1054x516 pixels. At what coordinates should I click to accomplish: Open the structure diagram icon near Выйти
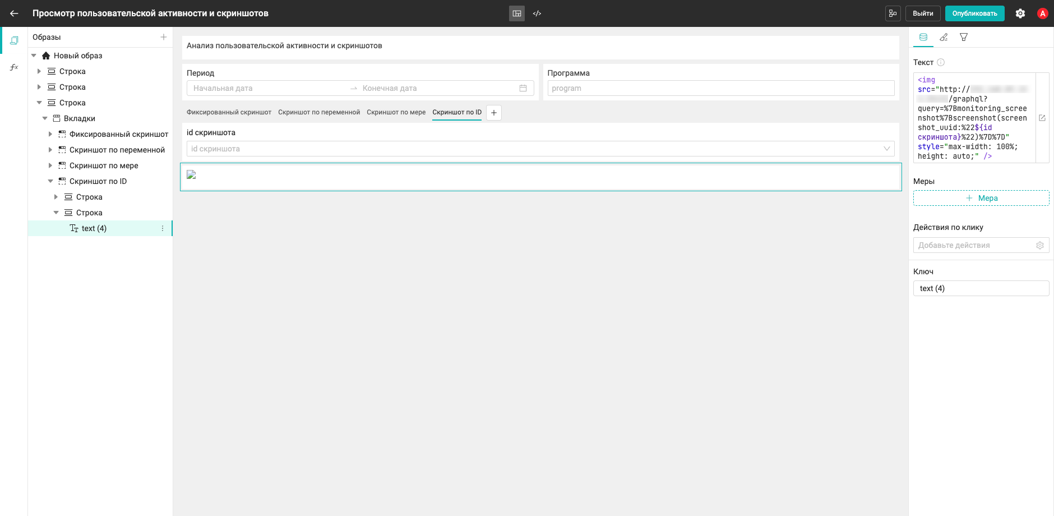click(x=893, y=13)
